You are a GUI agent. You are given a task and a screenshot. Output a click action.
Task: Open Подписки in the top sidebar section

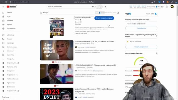[9, 21]
